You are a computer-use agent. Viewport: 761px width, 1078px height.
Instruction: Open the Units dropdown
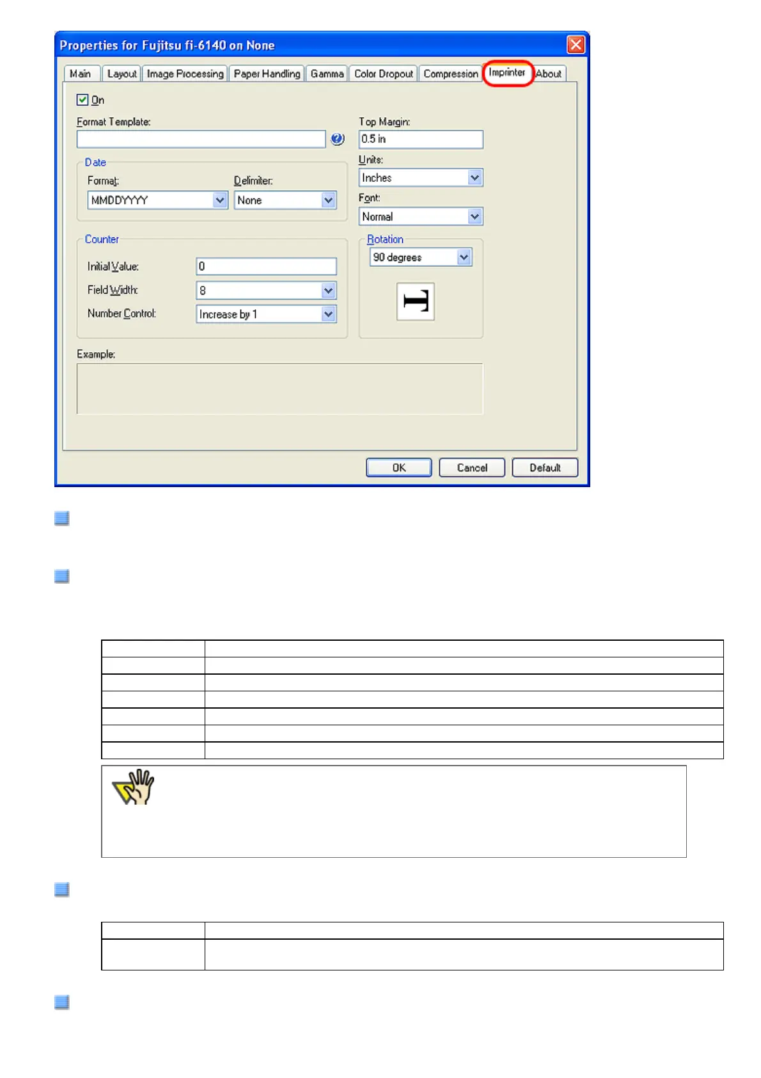pos(421,178)
